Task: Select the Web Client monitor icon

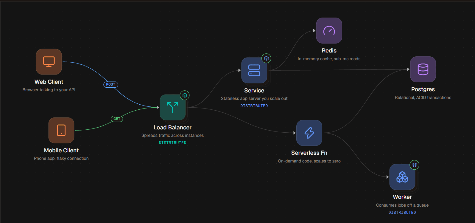Action: 49,62
